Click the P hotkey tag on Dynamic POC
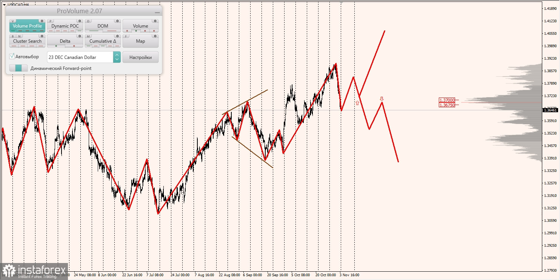The width and height of the screenshot is (560, 280). pyautogui.click(x=51, y=21)
